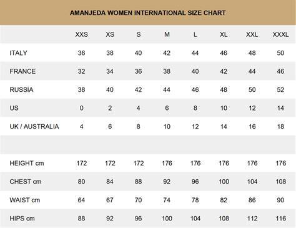This screenshot has width=296, height=228.
Task: Click the WAIST cm row label
Action: click(x=25, y=200)
